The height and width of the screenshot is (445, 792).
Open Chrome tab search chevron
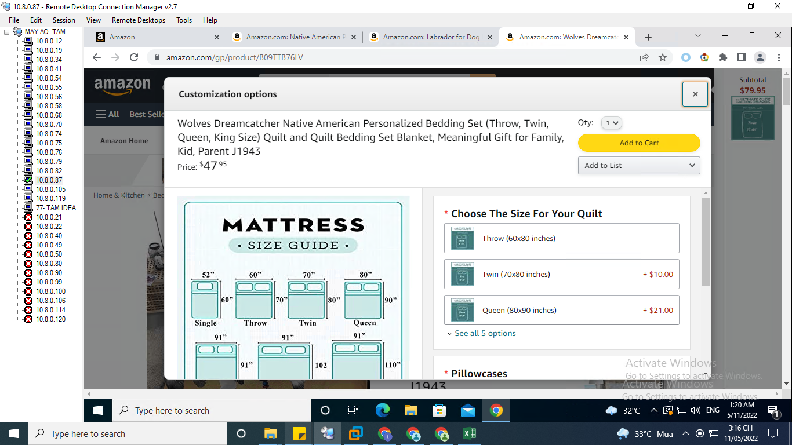pos(698,37)
